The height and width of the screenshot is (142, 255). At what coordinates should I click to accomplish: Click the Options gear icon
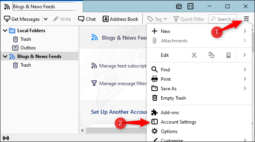point(154,131)
